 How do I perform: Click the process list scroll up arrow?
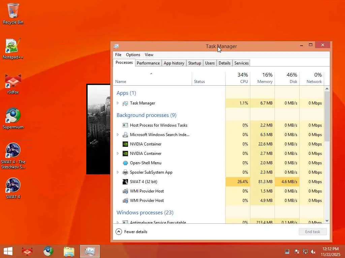click(x=327, y=89)
